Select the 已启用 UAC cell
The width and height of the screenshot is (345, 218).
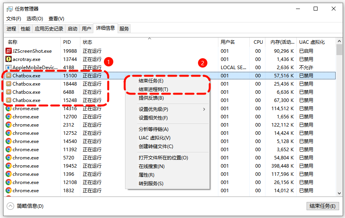[x=306, y=51]
